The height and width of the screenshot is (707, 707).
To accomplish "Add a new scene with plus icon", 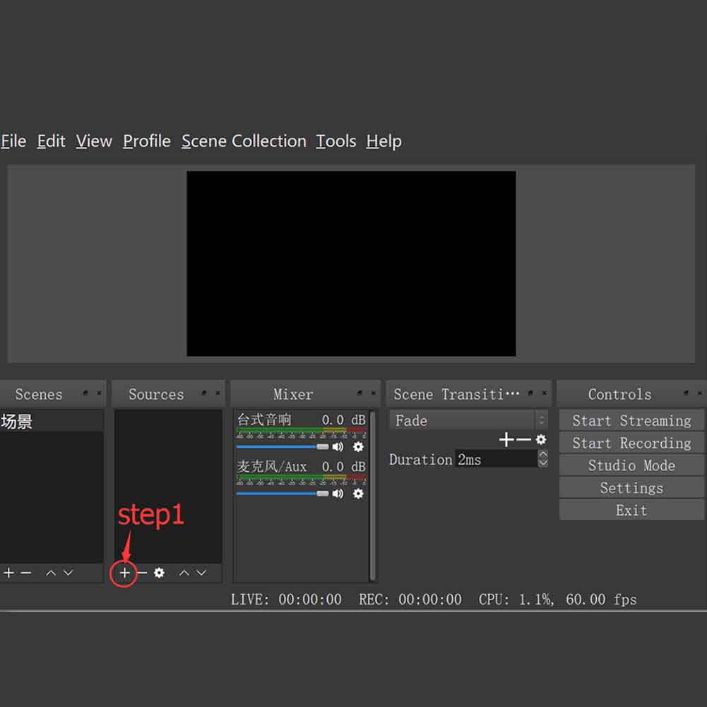I will pos(8,573).
